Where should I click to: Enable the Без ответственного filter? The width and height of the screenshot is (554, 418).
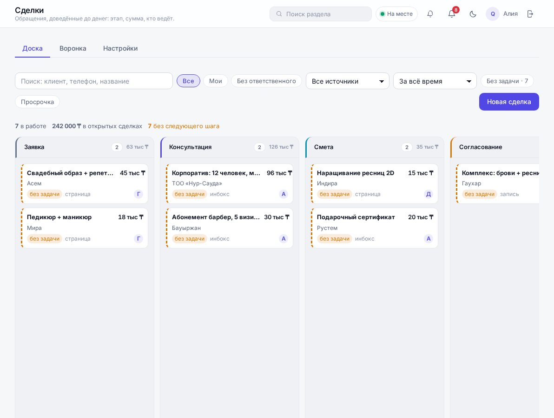(266, 81)
